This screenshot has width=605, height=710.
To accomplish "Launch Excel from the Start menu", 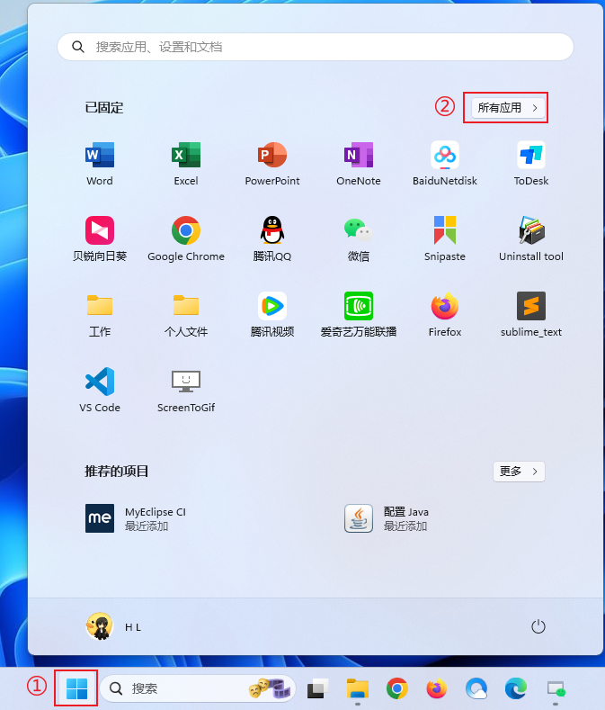I will 186,164.
